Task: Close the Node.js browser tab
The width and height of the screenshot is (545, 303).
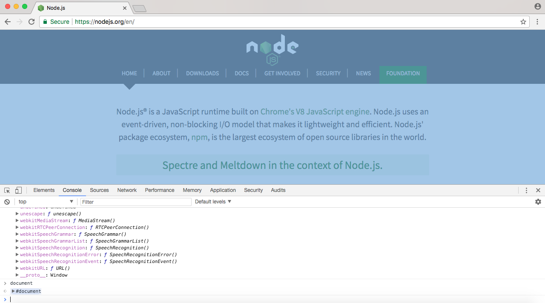Action: (125, 8)
